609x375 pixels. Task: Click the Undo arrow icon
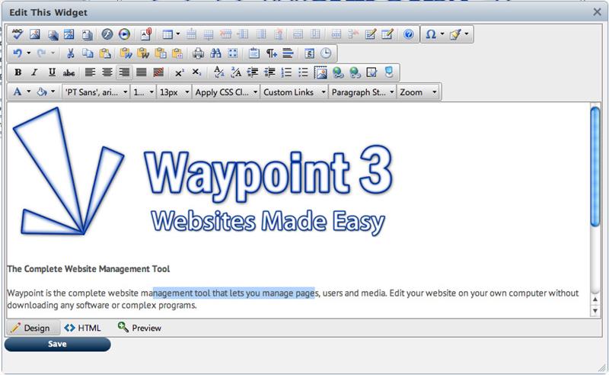[18, 53]
